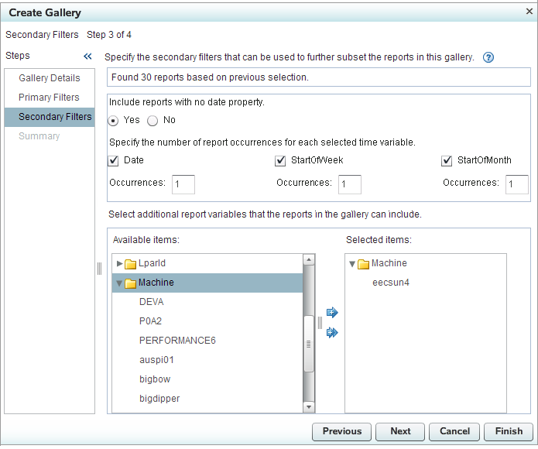The width and height of the screenshot is (538, 449).
Task: Click the Available items scrollbar thumb
Action: [309, 344]
